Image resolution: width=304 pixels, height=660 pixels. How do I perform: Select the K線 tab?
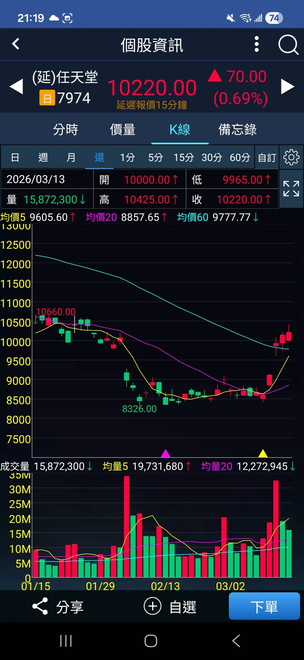click(x=180, y=129)
